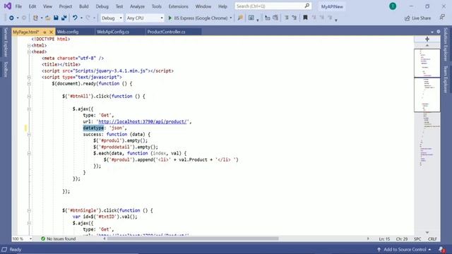Image resolution: width=452 pixels, height=254 pixels.
Task: Click Add to Source Control
Action: click(404, 249)
